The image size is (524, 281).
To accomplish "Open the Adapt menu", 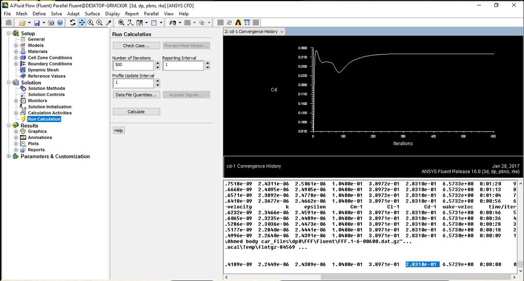I will pos(73,14).
